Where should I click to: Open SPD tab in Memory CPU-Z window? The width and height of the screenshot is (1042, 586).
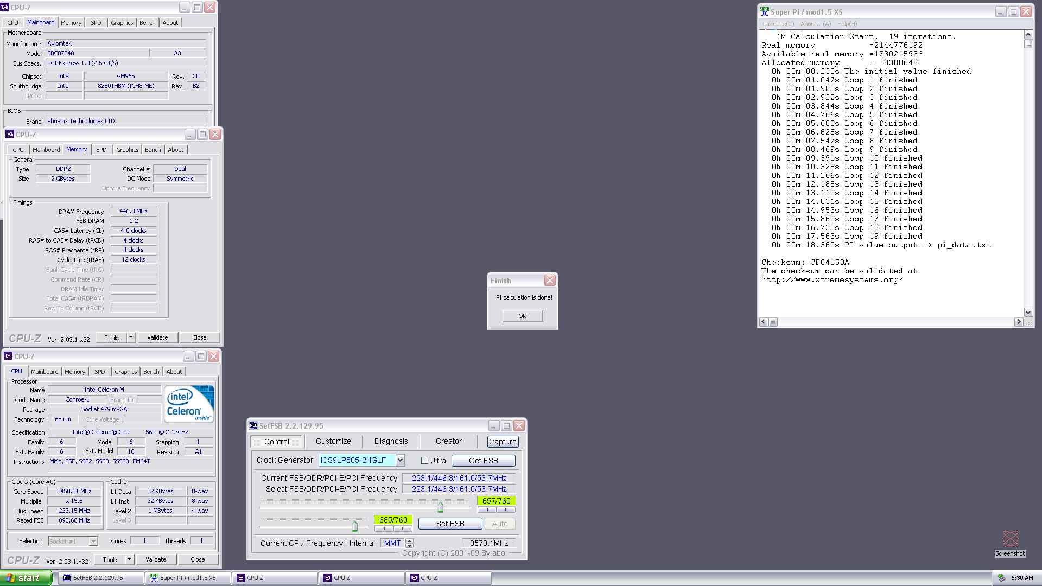[x=101, y=150]
